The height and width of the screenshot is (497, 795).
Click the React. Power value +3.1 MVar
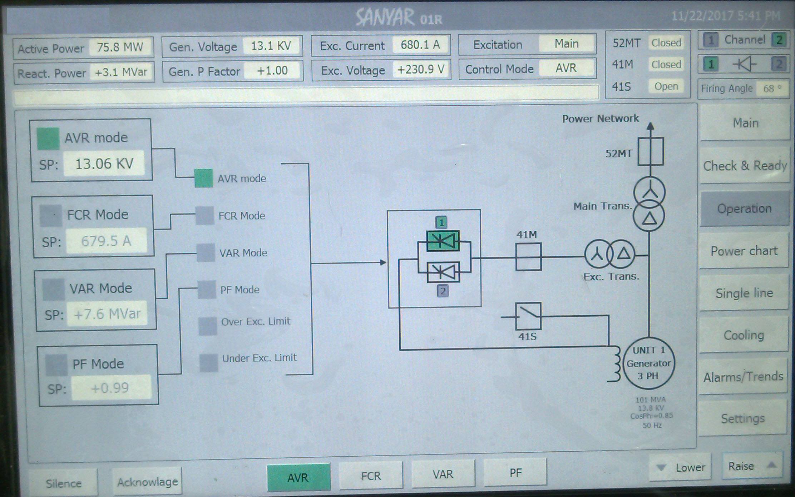point(121,72)
